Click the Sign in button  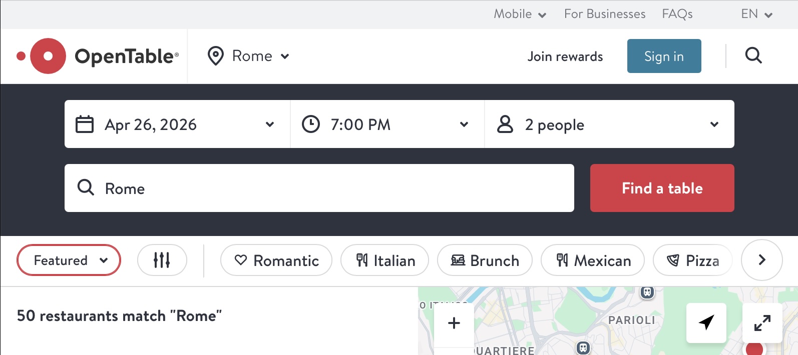click(664, 56)
